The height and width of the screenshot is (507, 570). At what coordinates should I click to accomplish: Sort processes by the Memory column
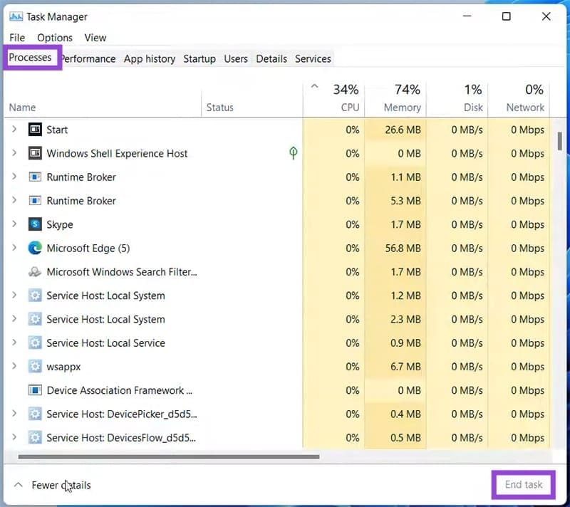coord(397,98)
